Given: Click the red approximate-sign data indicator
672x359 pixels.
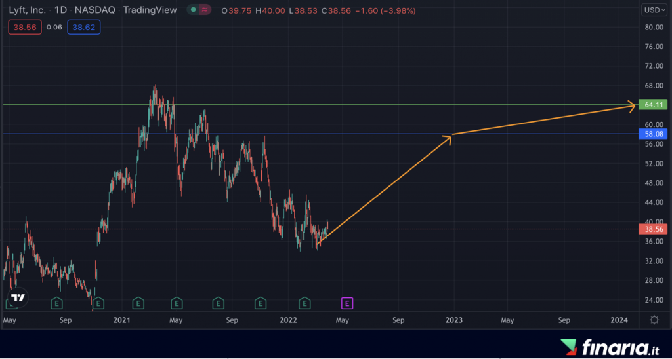Looking at the screenshot, I should pyautogui.click(x=205, y=10).
